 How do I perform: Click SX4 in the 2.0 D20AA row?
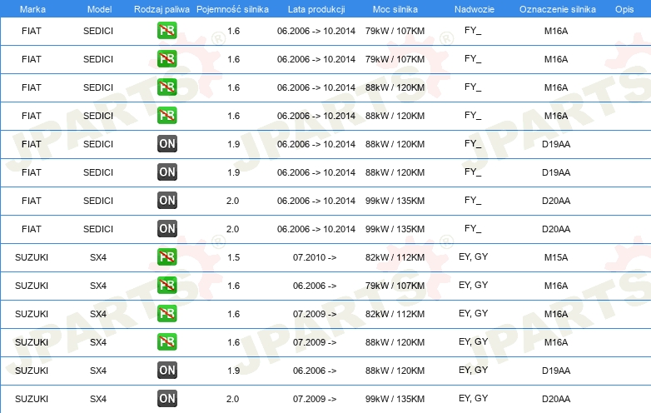pos(98,399)
